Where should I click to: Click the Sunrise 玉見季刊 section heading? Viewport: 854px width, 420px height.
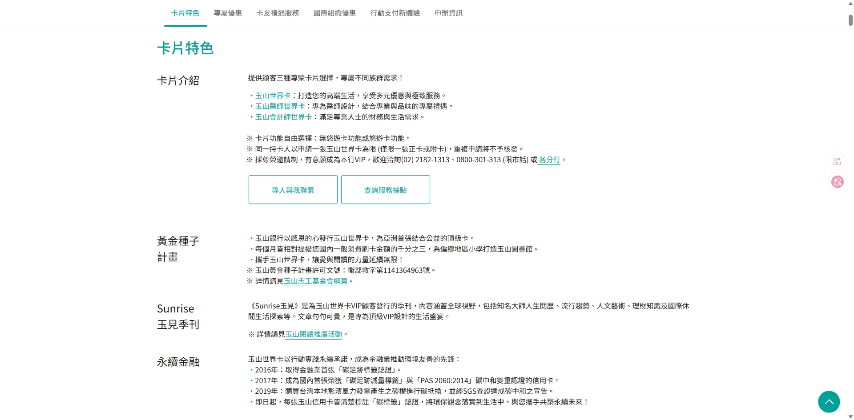click(x=178, y=316)
